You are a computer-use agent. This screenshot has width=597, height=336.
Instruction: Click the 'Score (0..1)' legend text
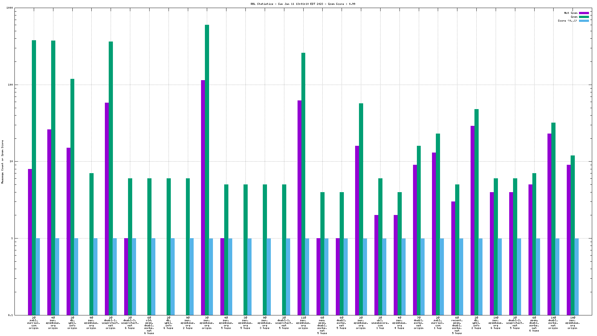(567, 21)
